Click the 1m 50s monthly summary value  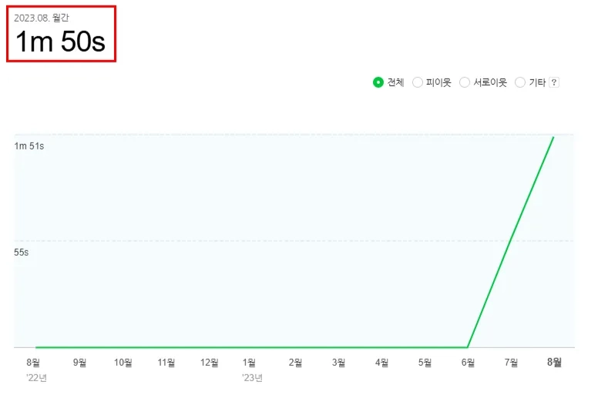[60, 41]
